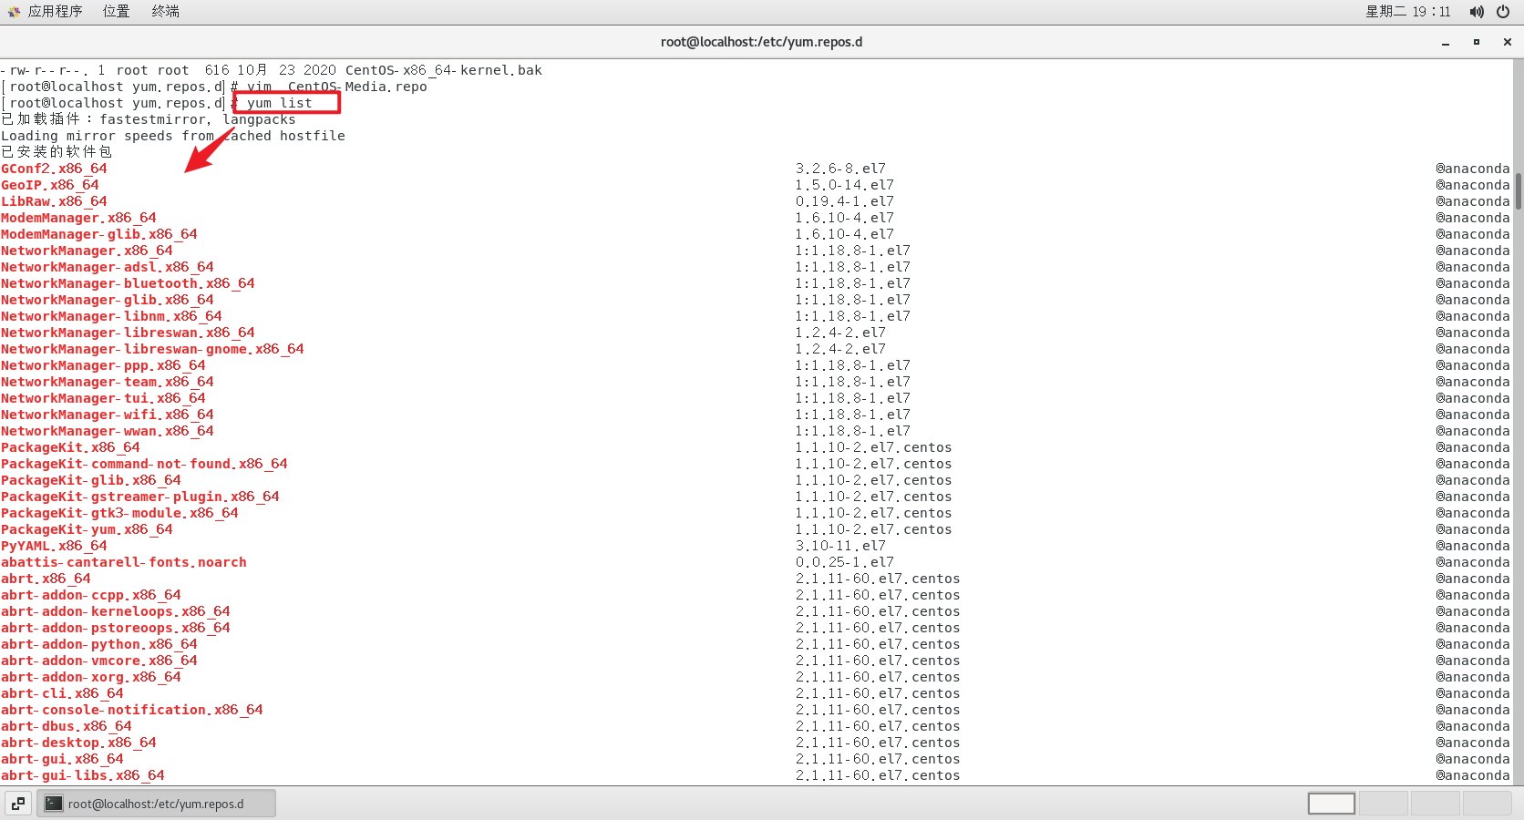Click the abrt-gui.x86_64 entry
1524x820 pixels.
point(62,759)
